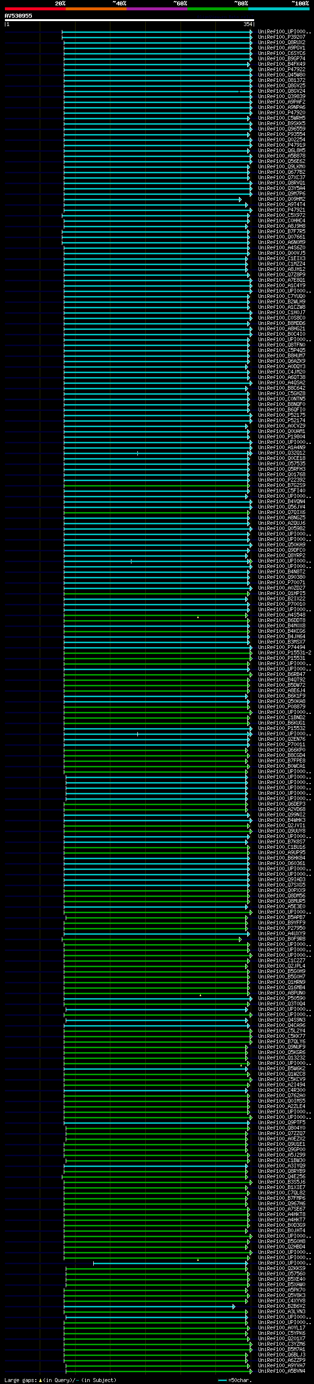Select the AV530955 query name
This screenshot has width=314, height=1384.
18,16
